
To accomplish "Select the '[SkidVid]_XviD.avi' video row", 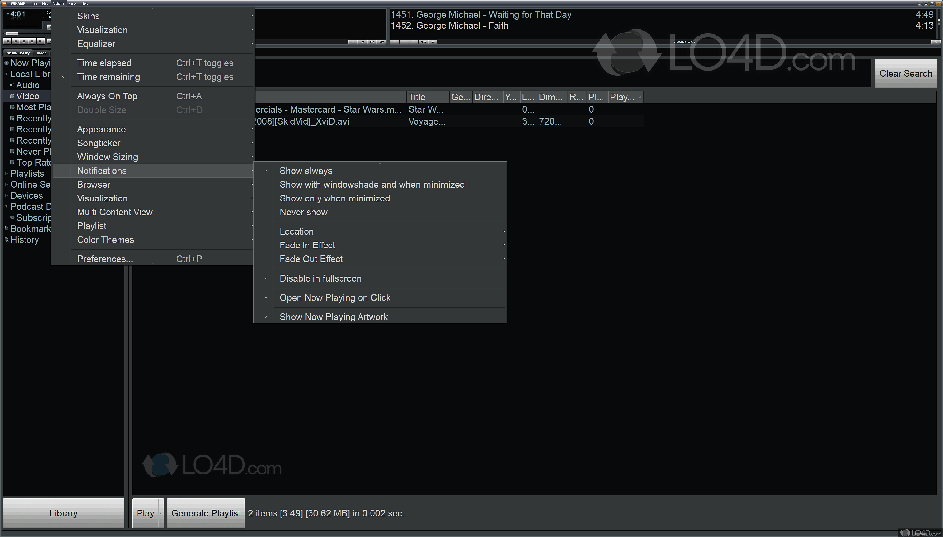I will 448,121.
